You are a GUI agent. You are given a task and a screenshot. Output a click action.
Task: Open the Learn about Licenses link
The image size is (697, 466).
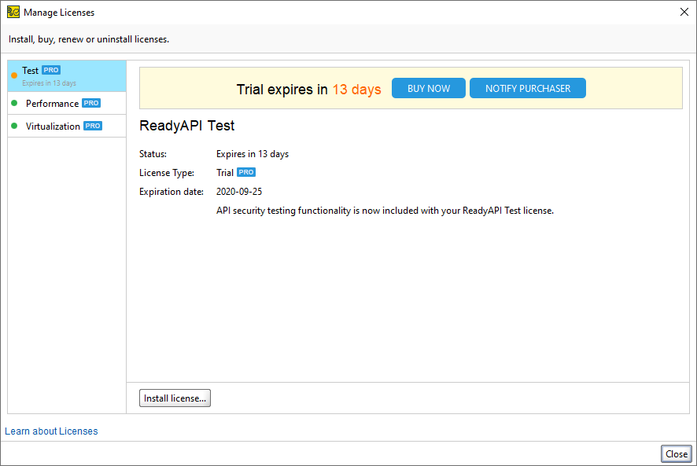(51, 431)
